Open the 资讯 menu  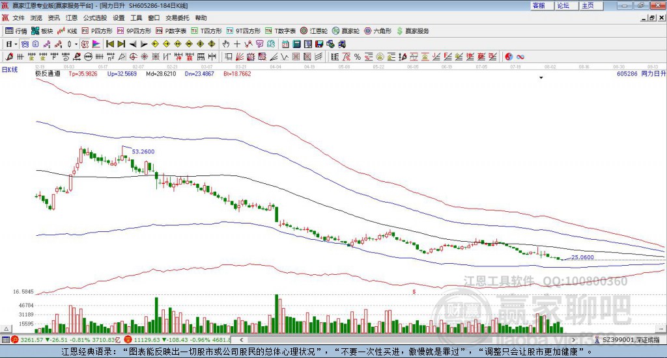tap(53, 18)
